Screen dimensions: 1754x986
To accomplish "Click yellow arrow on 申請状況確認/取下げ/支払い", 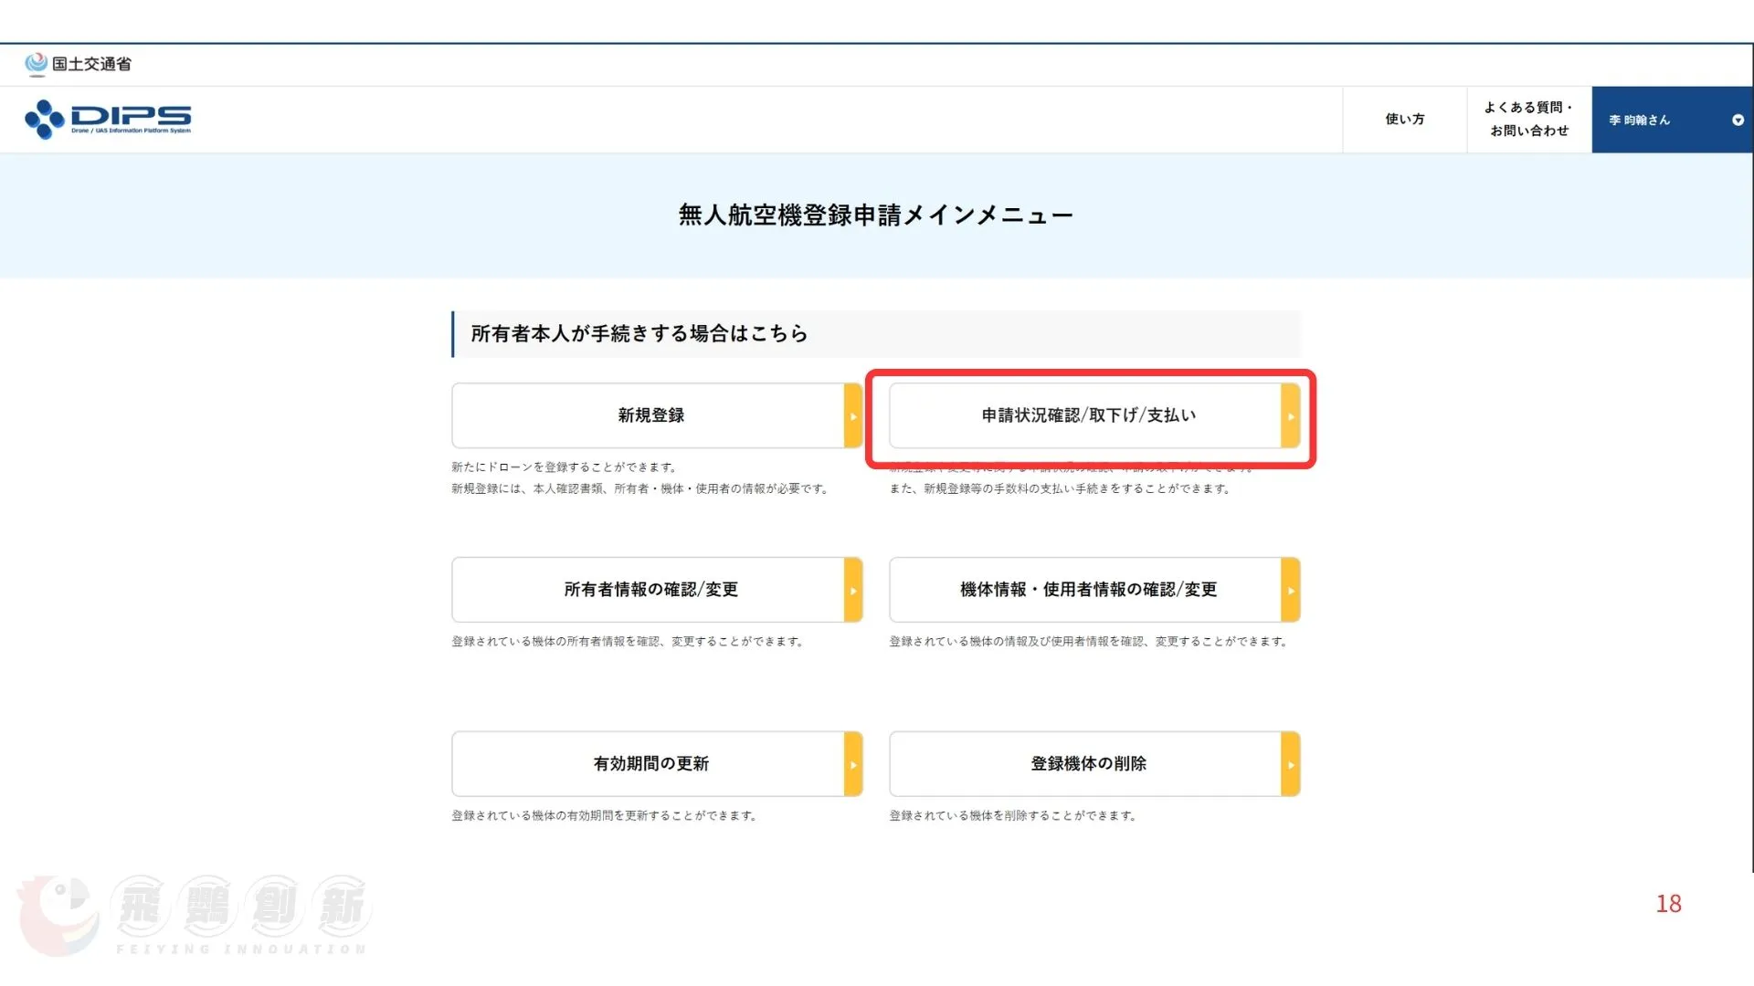I will point(1290,416).
